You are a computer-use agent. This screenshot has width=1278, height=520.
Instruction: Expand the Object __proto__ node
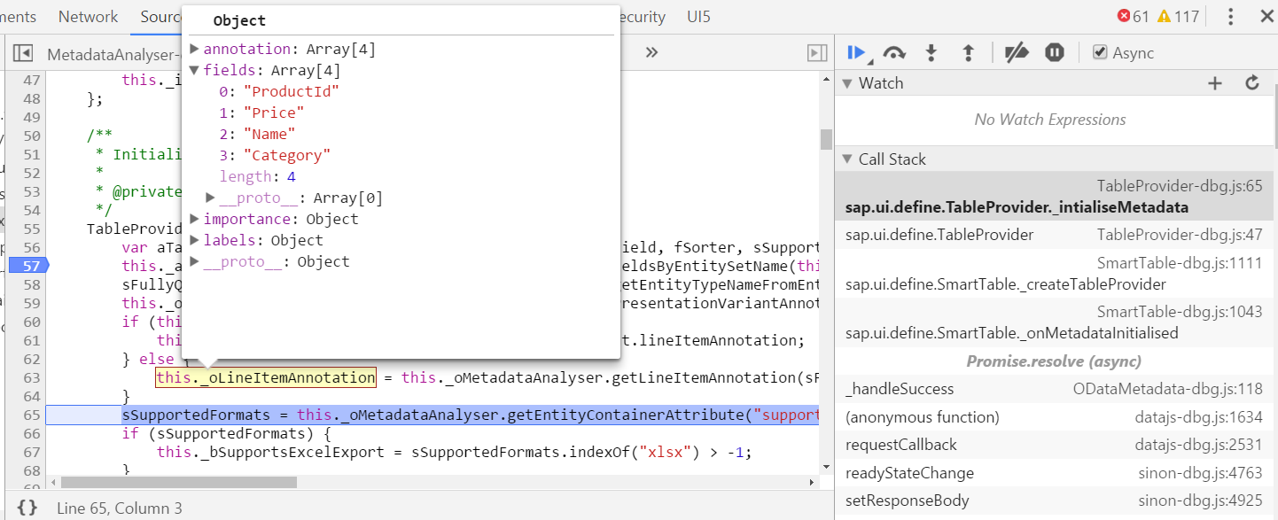click(195, 261)
